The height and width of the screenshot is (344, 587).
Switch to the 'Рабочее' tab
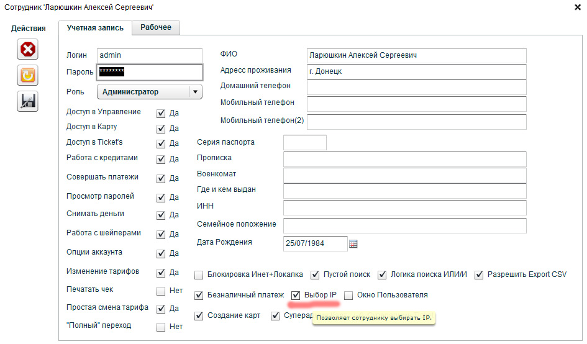pos(155,27)
